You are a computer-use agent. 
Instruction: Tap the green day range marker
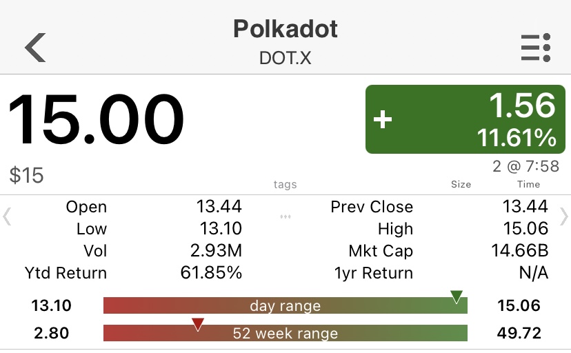point(457,296)
